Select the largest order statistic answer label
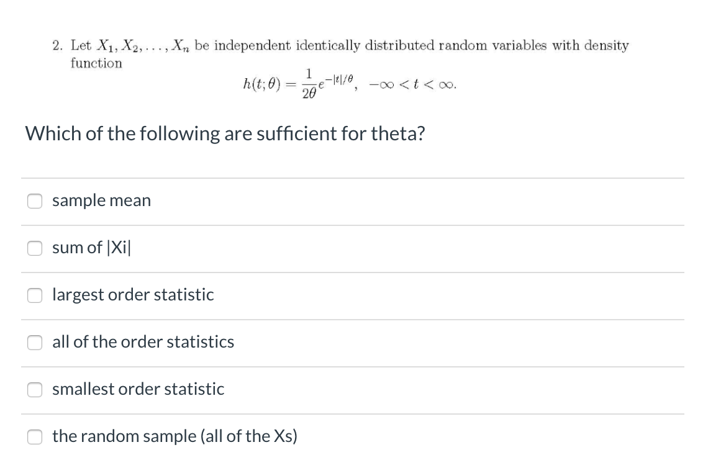This screenshot has height=473, width=703. pos(132,295)
